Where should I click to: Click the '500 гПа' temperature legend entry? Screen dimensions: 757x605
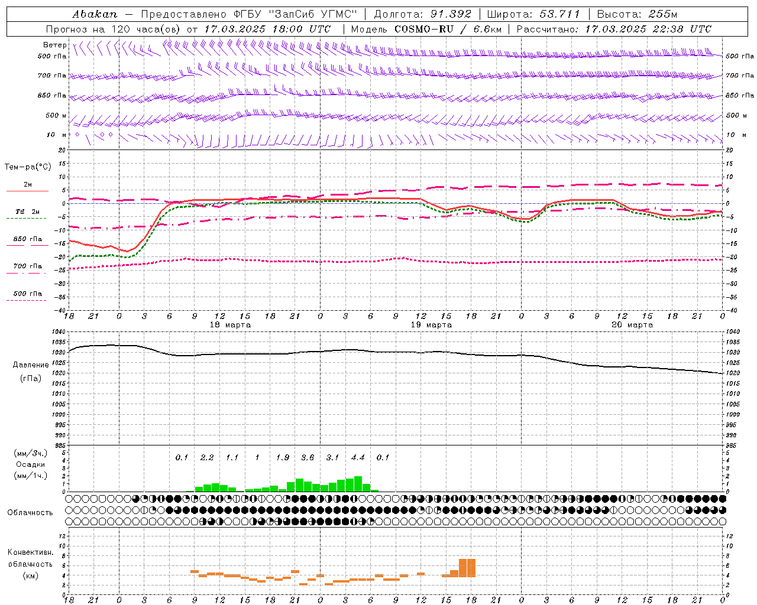(28, 295)
